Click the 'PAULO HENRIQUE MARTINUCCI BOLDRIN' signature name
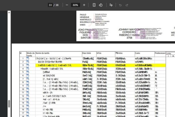Viewport: 175px width, 117px height. coord(87,20)
